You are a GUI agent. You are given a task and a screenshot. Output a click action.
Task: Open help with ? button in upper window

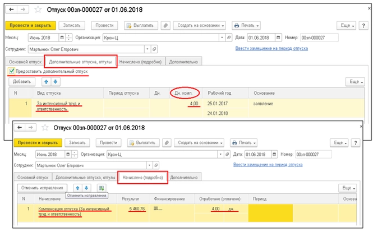click(363, 26)
